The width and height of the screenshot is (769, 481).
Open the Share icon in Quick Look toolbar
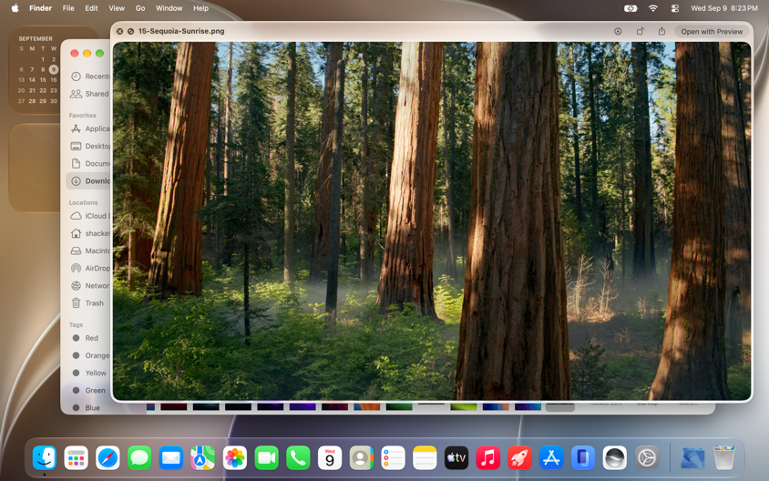[x=661, y=31]
